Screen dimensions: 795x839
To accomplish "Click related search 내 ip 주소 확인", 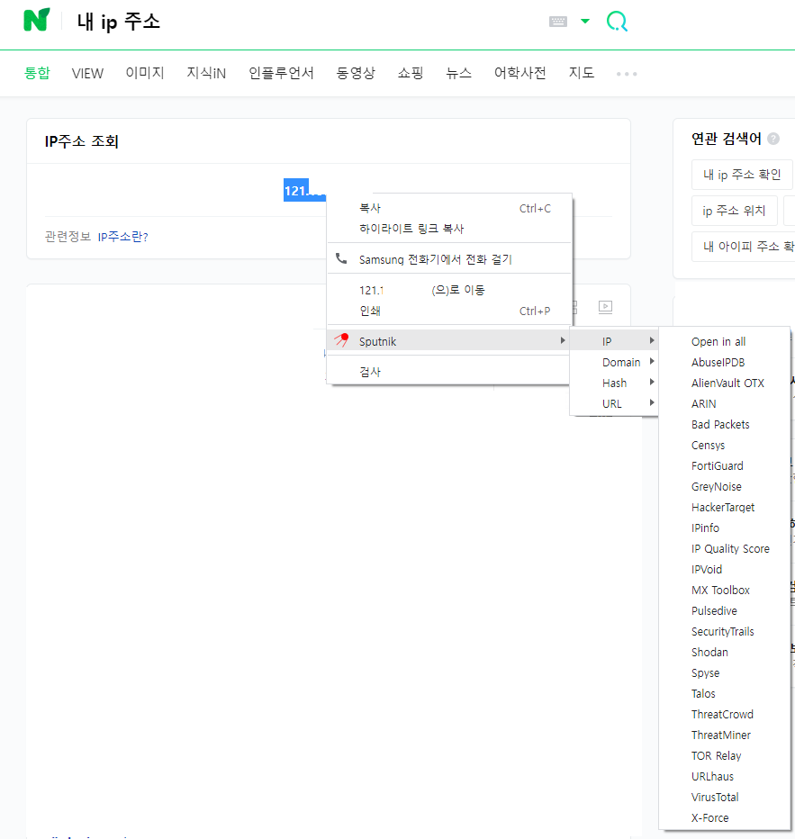I will point(742,175).
